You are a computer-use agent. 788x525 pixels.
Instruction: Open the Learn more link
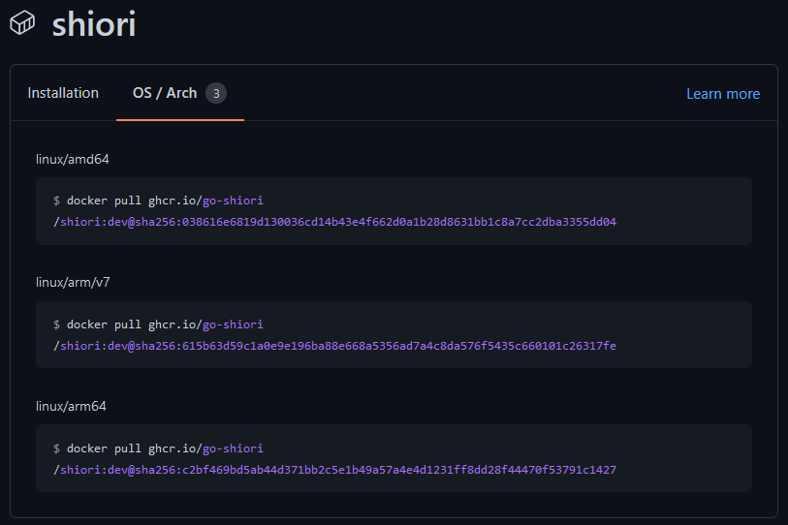tap(723, 94)
